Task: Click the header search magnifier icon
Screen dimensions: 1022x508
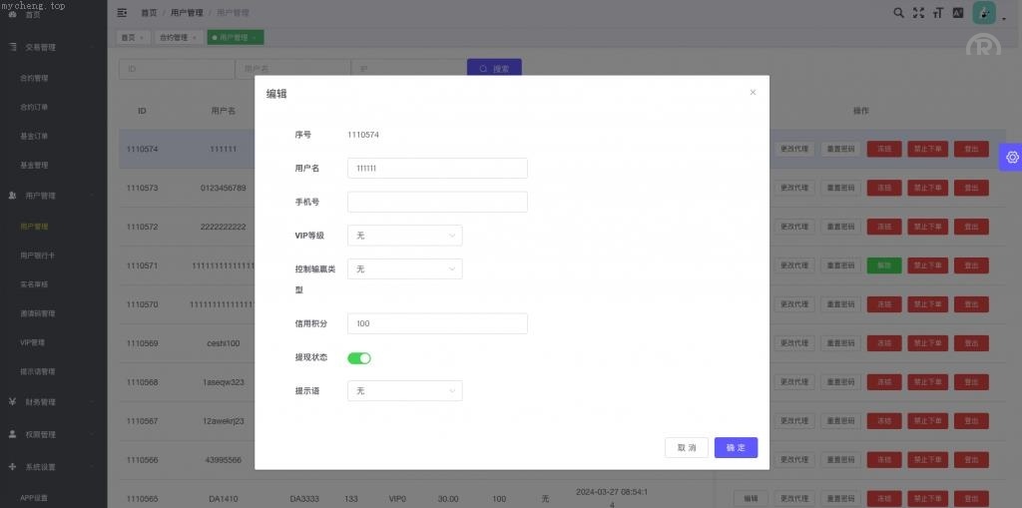Action: click(x=898, y=13)
